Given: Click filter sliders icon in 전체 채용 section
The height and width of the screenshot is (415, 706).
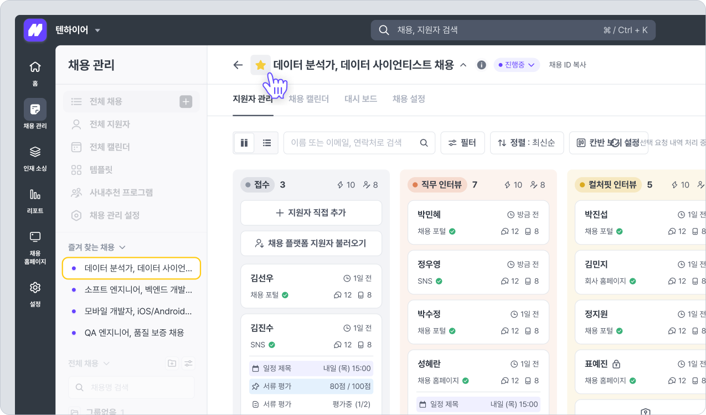Looking at the screenshot, I should click(x=189, y=363).
